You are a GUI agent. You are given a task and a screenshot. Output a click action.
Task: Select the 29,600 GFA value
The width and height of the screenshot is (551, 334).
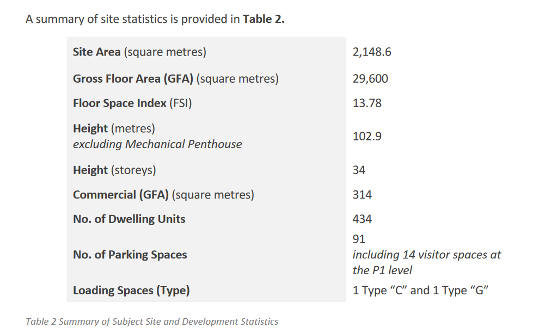point(370,79)
